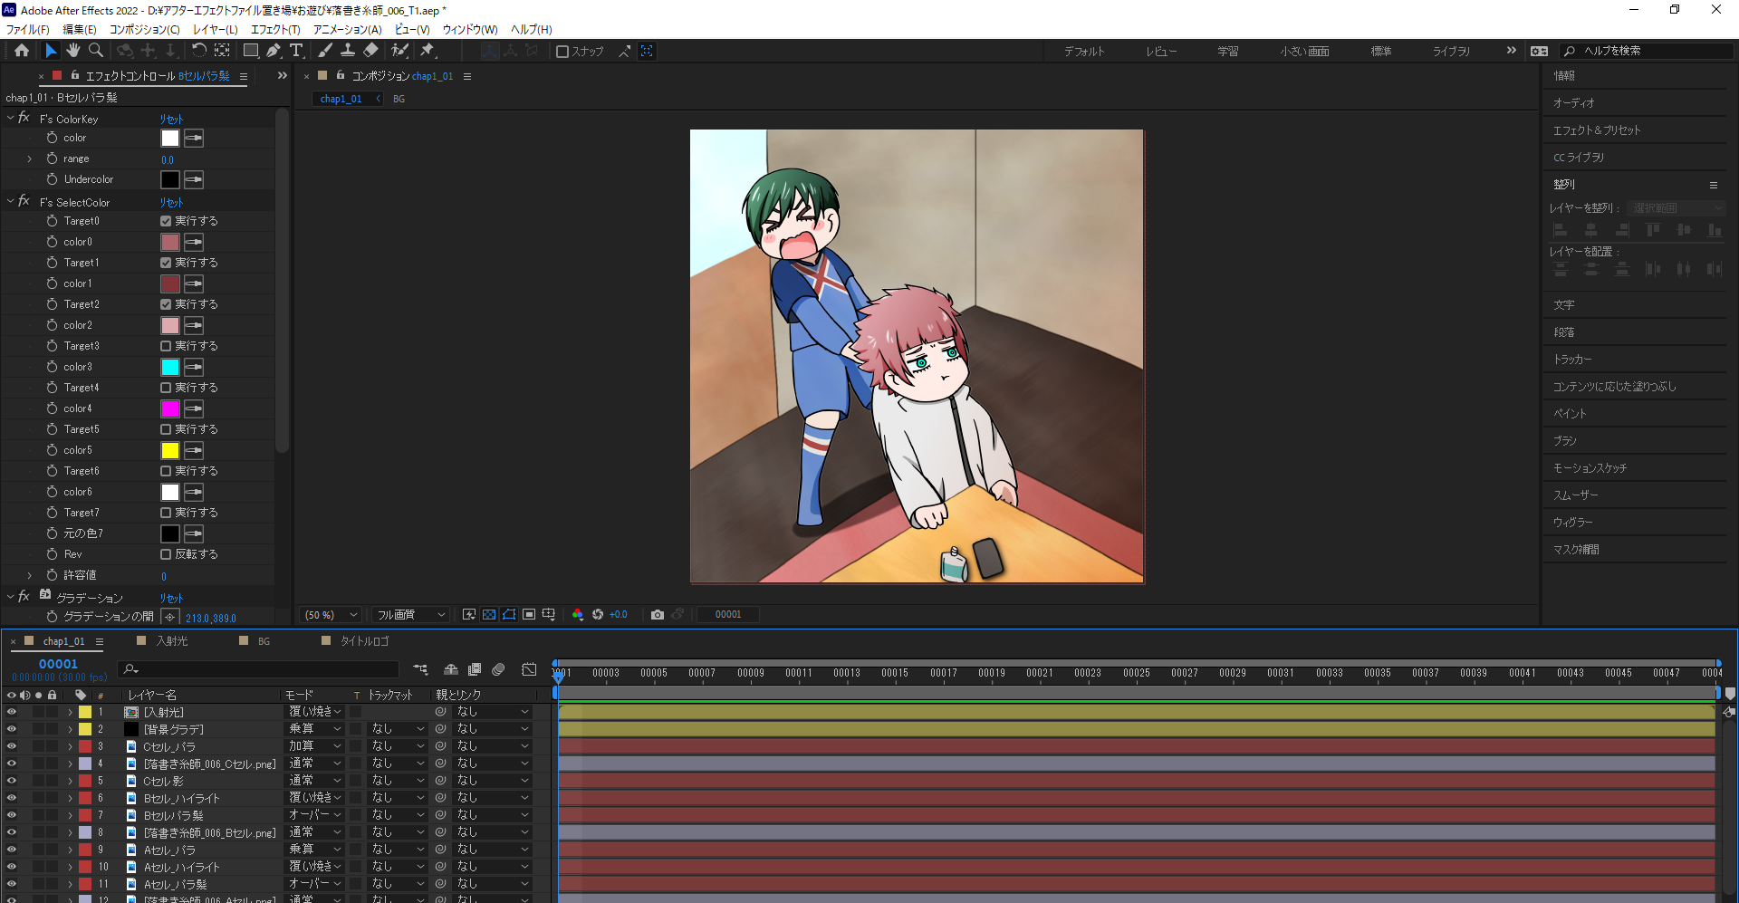Select the Puppet Pin tool
1739x903 pixels.
[428, 51]
